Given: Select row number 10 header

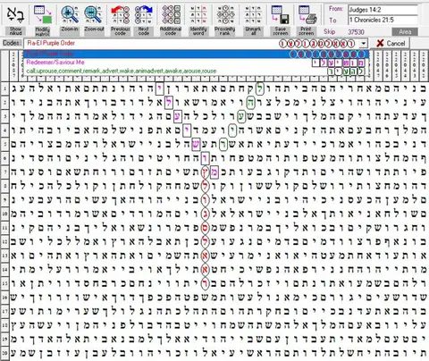Looking at the screenshot, I should tap(4, 214).
